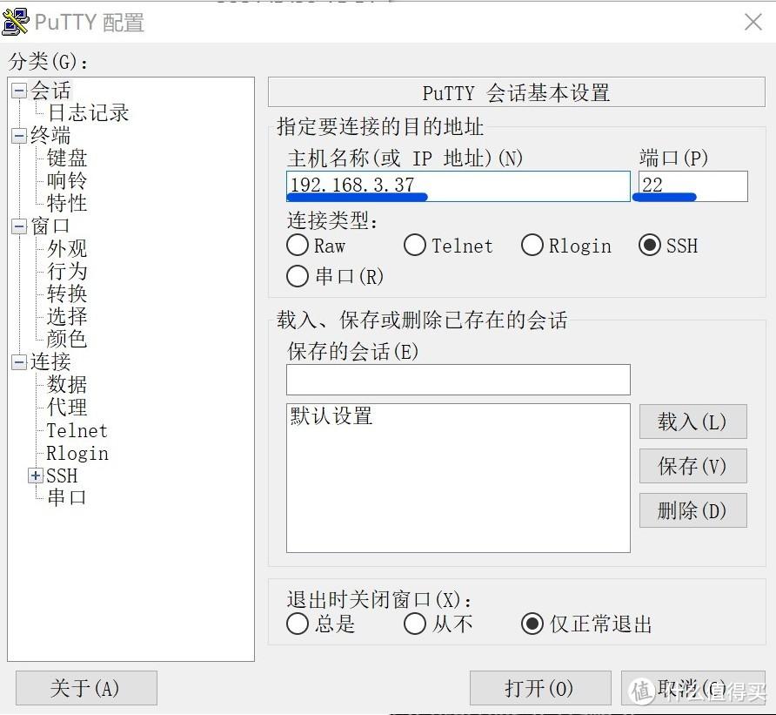The height and width of the screenshot is (715, 776).
Task: Select the Telnet connection type
Action: click(415, 246)
